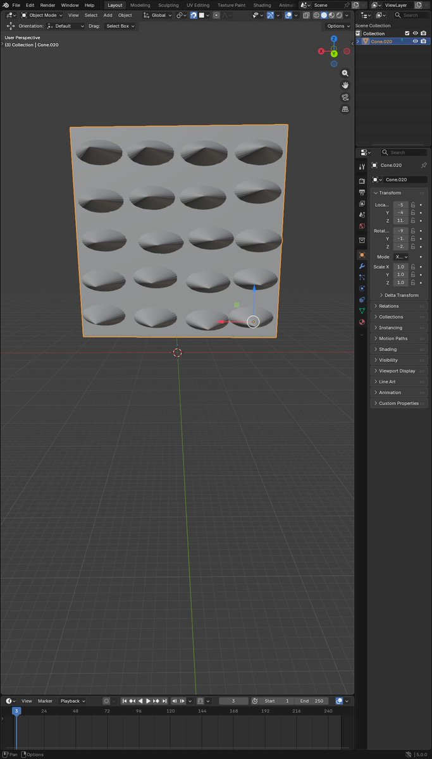Open the Orientation Default dropdown

tap(66, 26)
